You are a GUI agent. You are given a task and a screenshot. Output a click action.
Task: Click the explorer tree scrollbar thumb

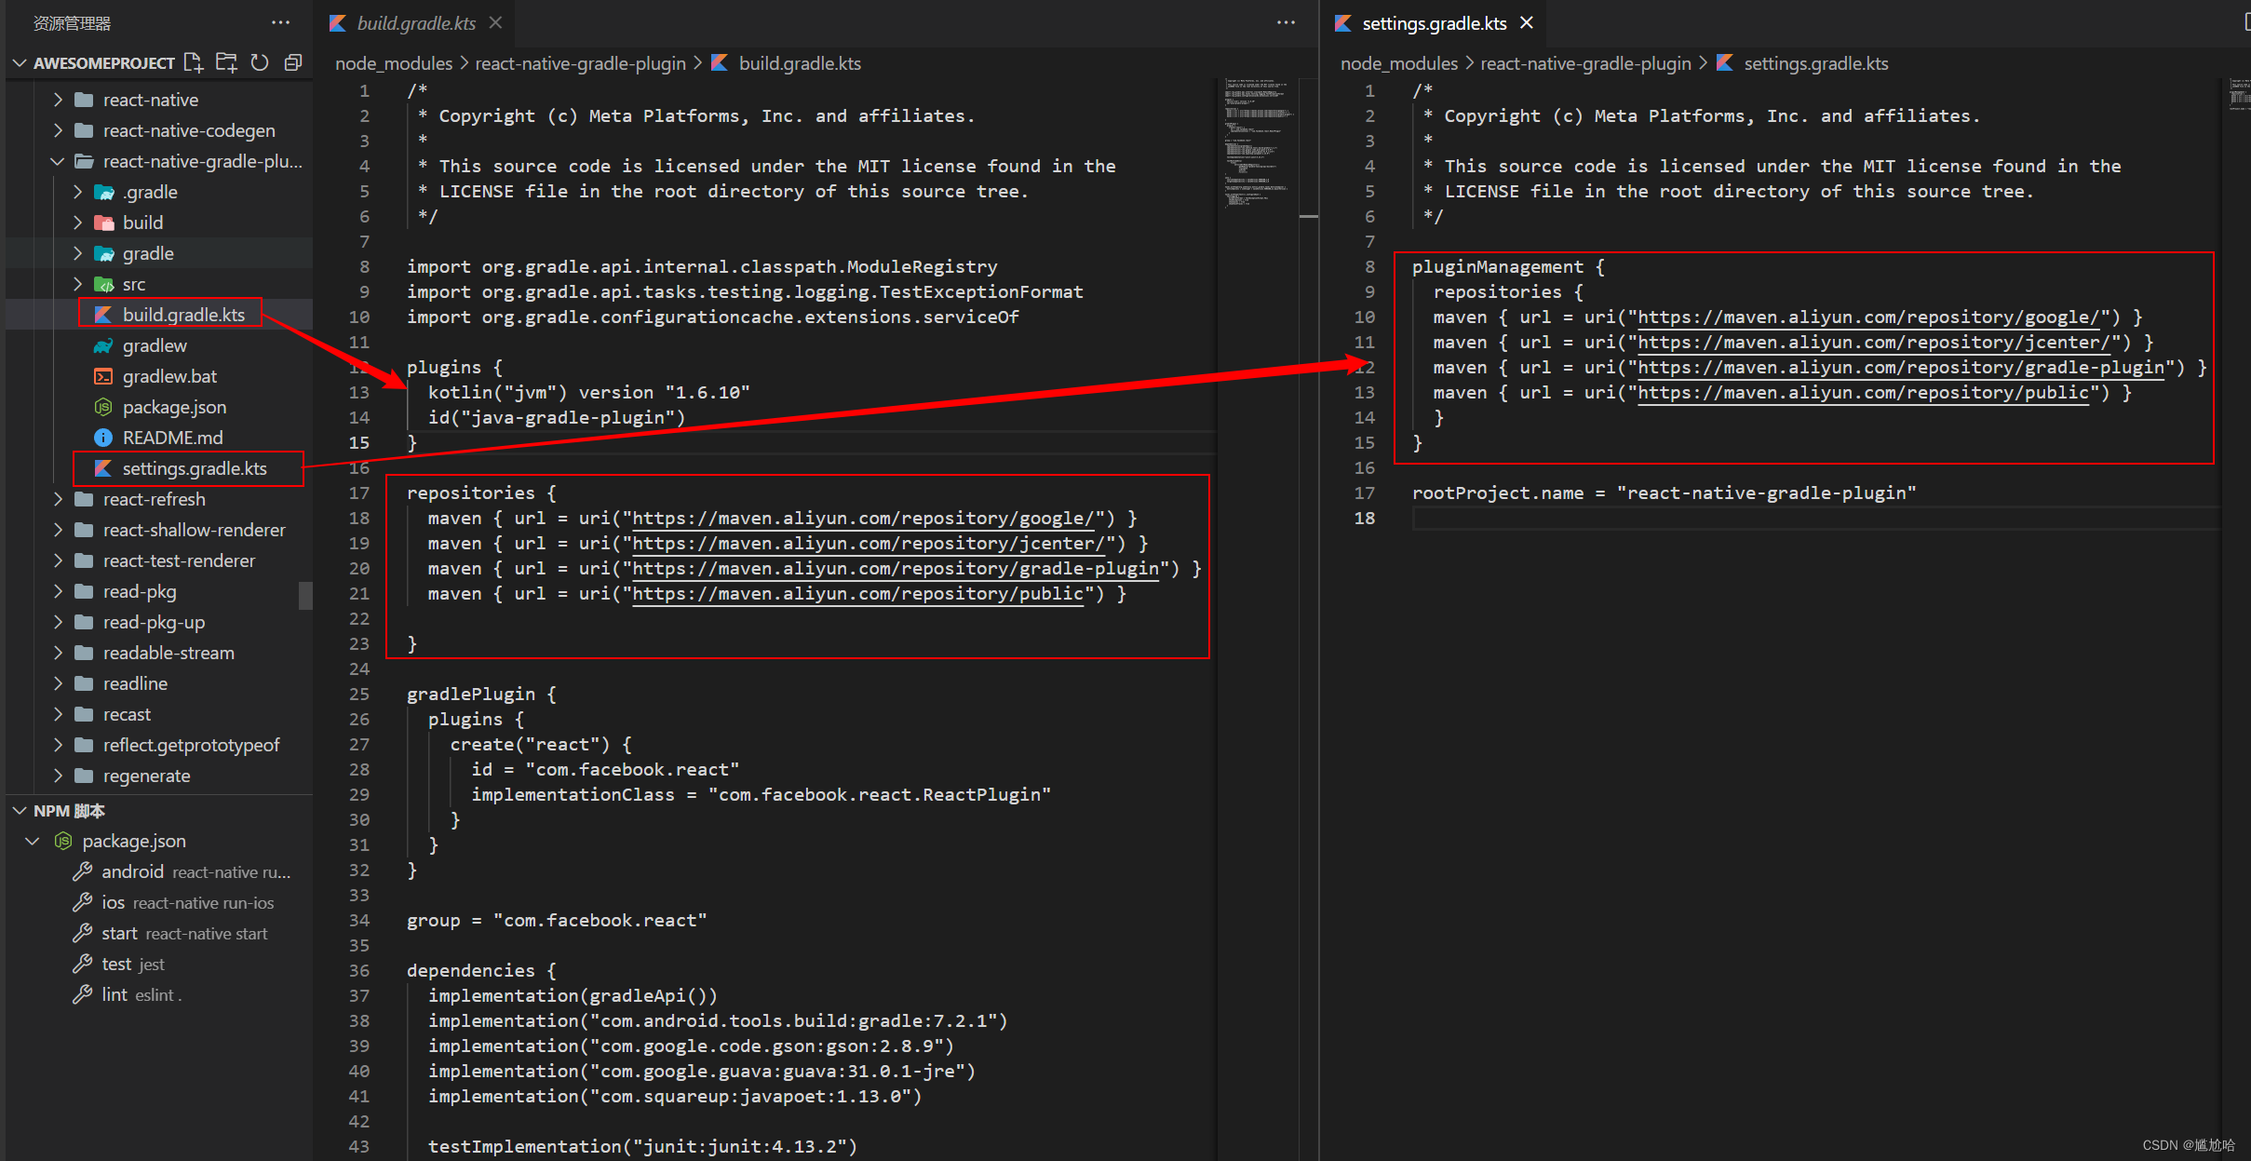click(305, 595)
